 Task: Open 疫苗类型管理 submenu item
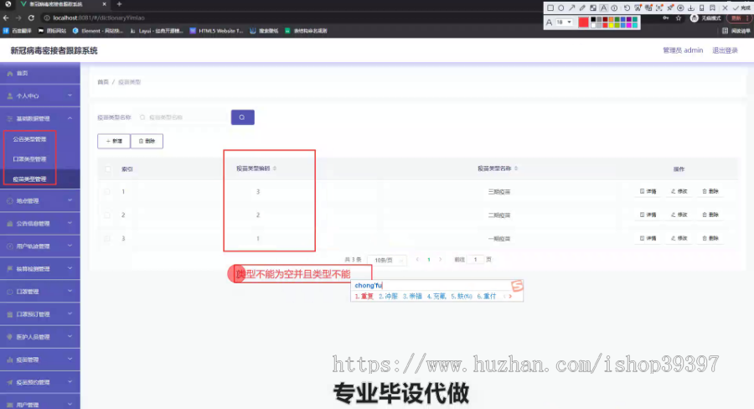(x=40, y=179)
